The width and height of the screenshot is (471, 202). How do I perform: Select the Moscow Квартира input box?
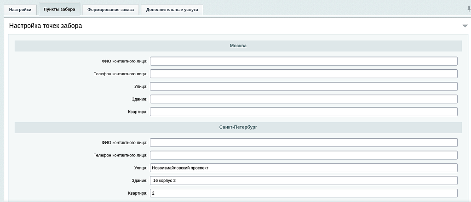[304, 112]
